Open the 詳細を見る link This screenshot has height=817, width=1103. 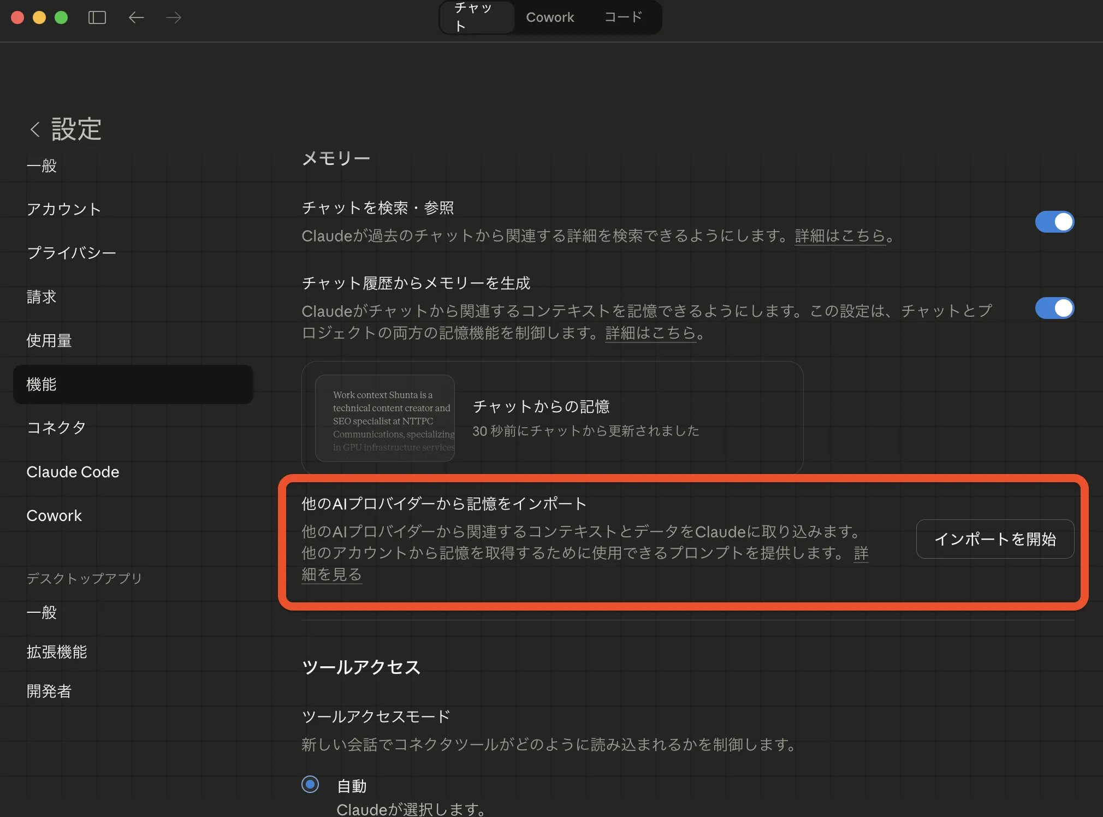tap(331, 574)
